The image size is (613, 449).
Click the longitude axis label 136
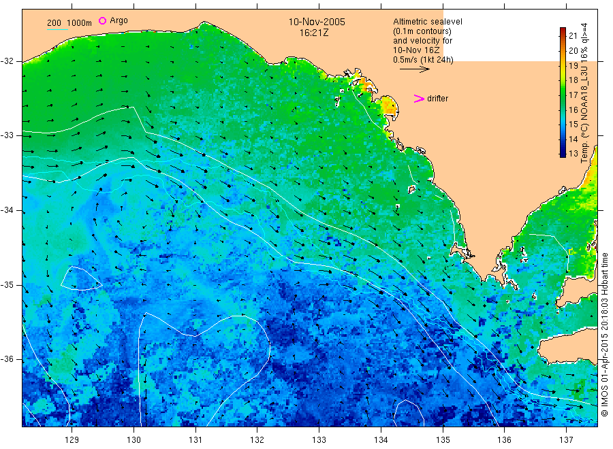504,440
